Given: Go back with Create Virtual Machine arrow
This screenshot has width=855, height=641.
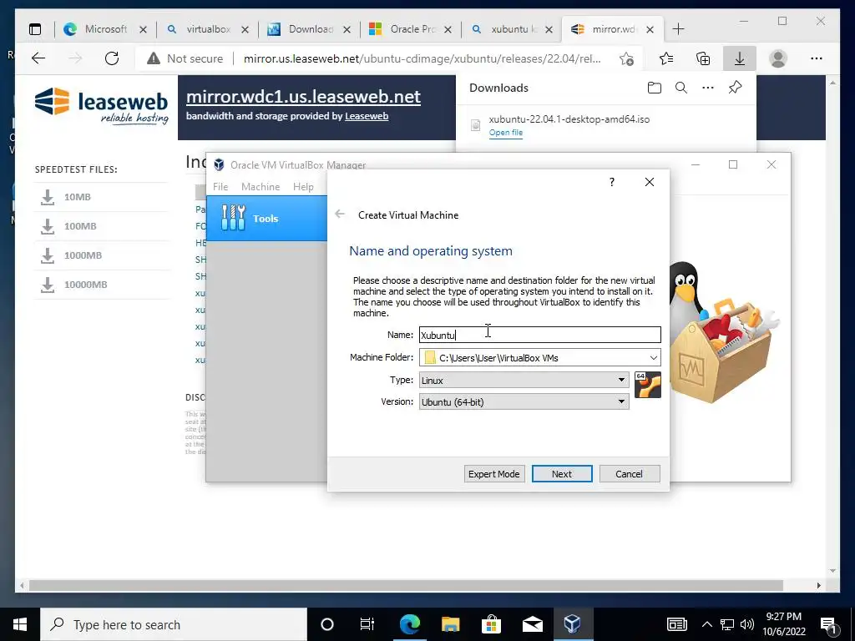Looking at the screenshot, I should [x=340, y=215].
